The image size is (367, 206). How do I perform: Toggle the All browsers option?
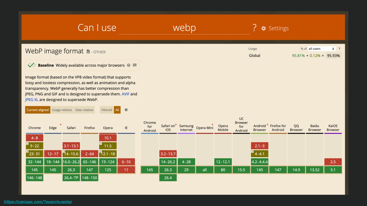click(x=117, y=110)
